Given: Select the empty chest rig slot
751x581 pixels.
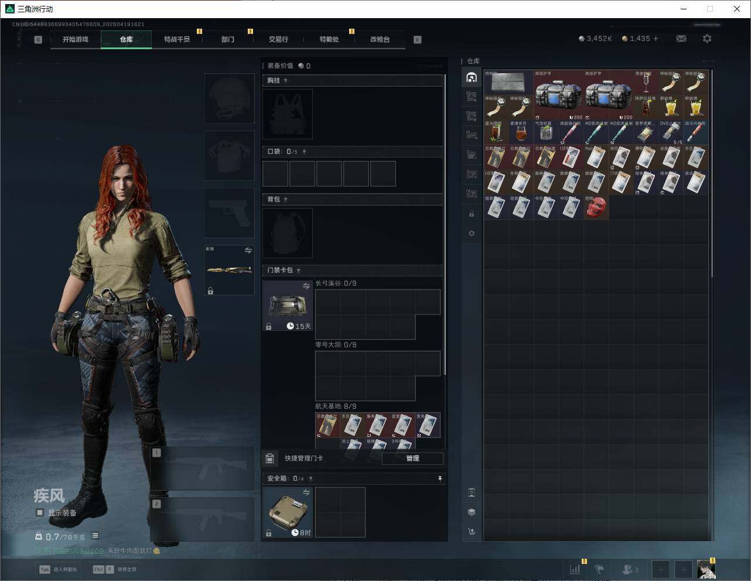Looking at the screenshot, I should pyautogui.click(x=288, y=114).
